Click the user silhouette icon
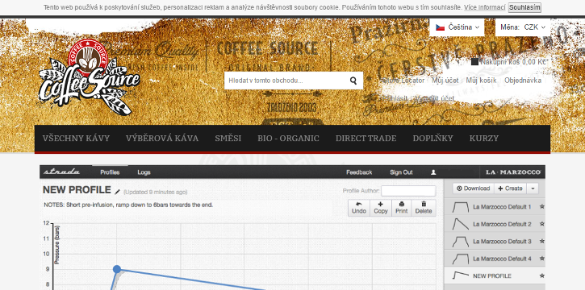Screen dimensions: 585x290 point(433,172)
